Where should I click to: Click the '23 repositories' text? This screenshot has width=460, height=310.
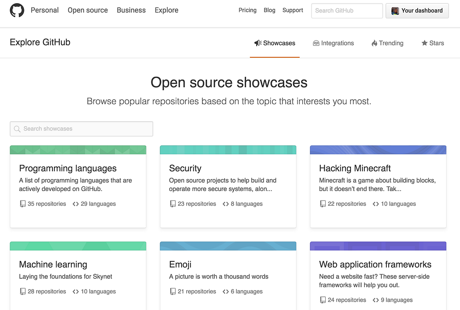197,204
